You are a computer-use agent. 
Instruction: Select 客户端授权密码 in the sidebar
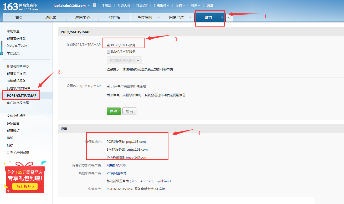pos(18,103)
